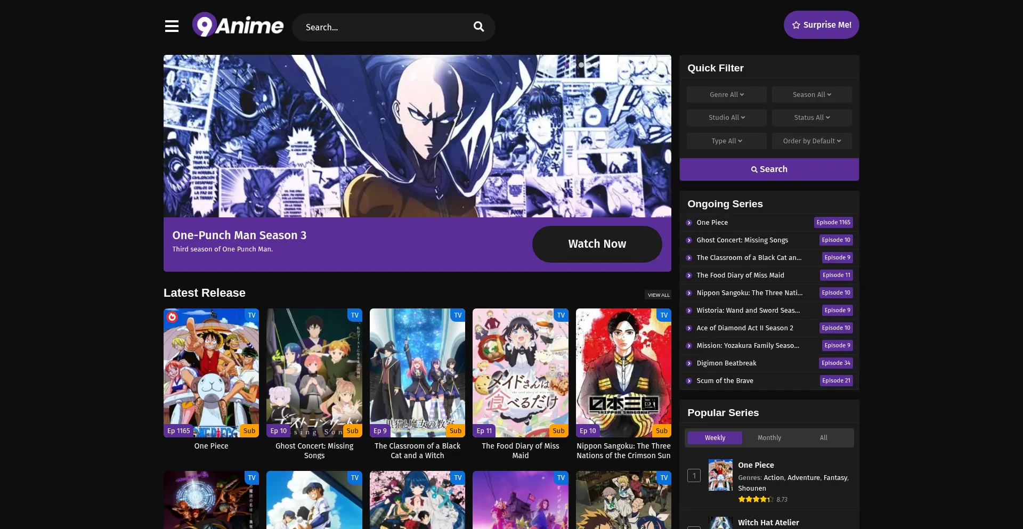This screenshot has height=529, width=1023.
Task: Click arrow icon beside Scum of the Brave
Action: coord(689,381)
